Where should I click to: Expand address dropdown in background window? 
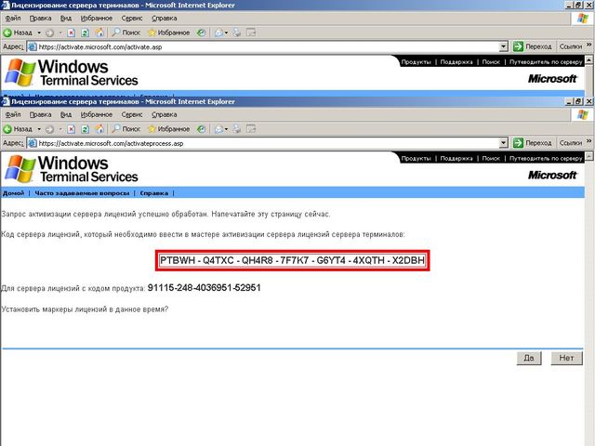click(504, 46)
